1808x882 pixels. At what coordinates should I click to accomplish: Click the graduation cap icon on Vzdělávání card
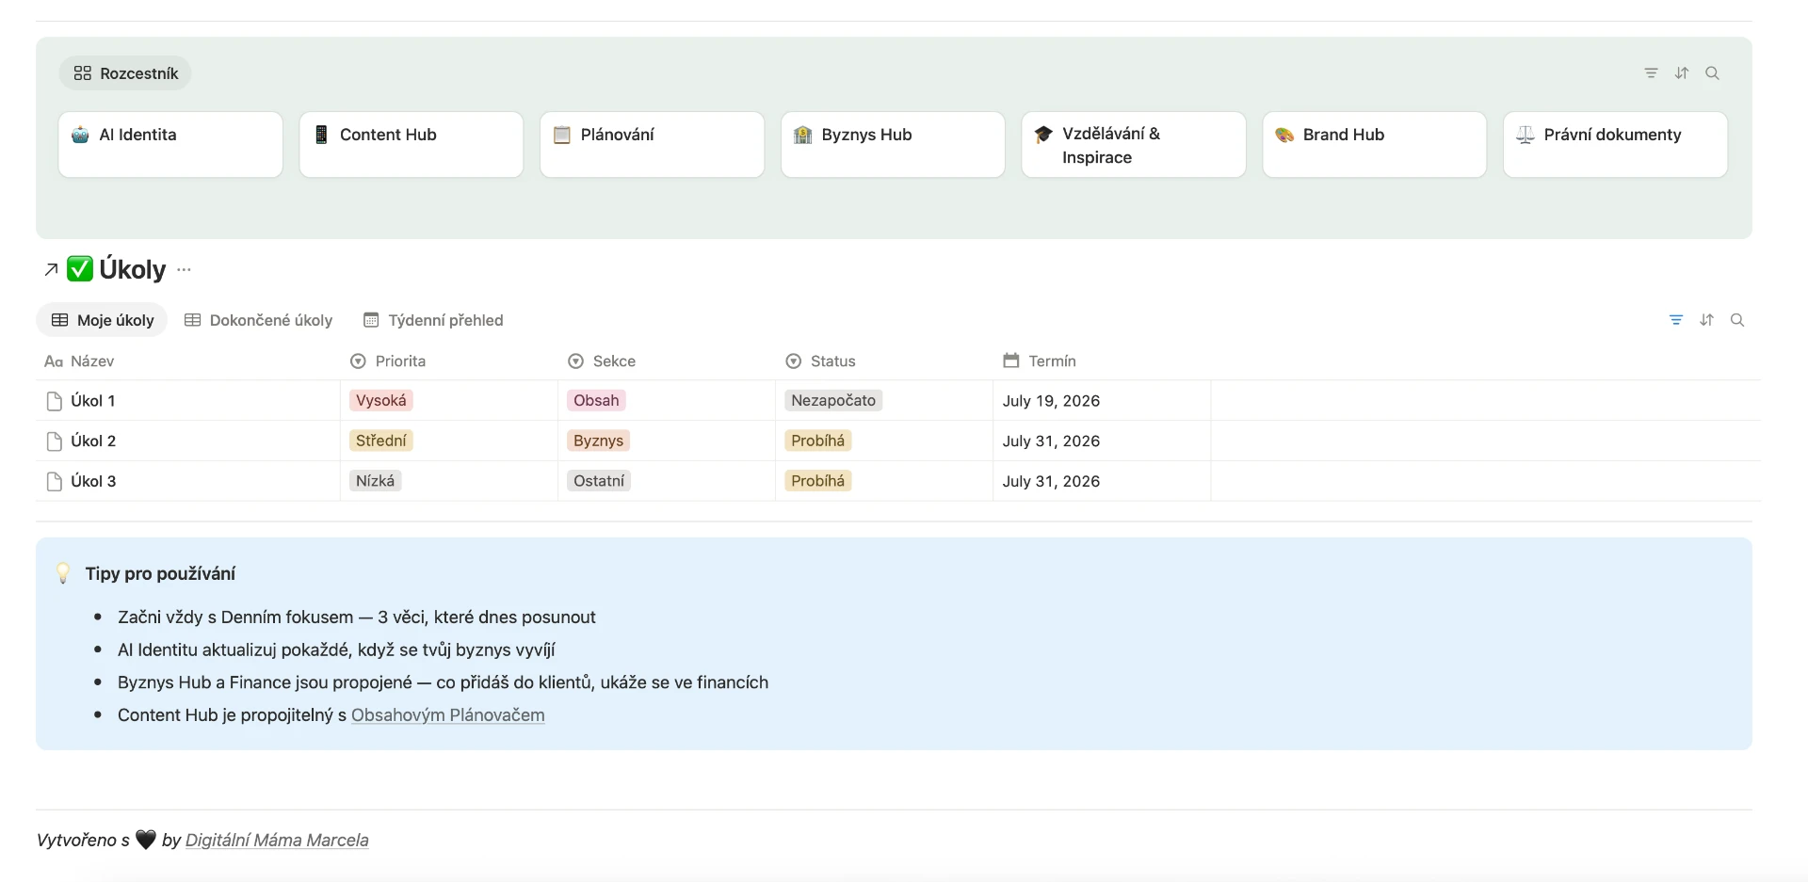(x=1043, y=135)
